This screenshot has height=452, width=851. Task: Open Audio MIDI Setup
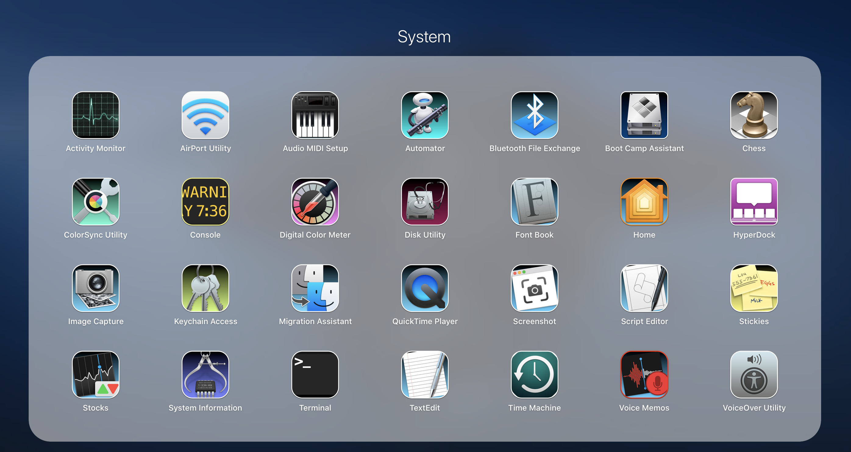click(x=315, y=115)
